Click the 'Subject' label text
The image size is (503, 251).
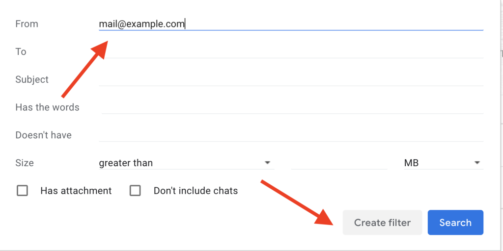coord(32,79)
